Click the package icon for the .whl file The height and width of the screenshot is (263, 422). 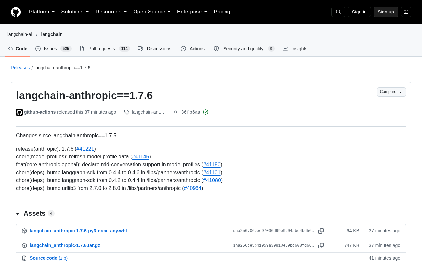[x=24, y=231]
